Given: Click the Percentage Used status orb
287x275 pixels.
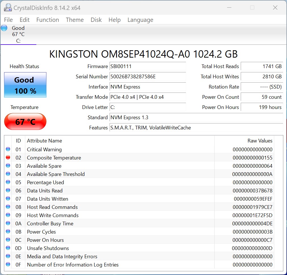Looking at the screenshot, I should (x=8, y=182).
